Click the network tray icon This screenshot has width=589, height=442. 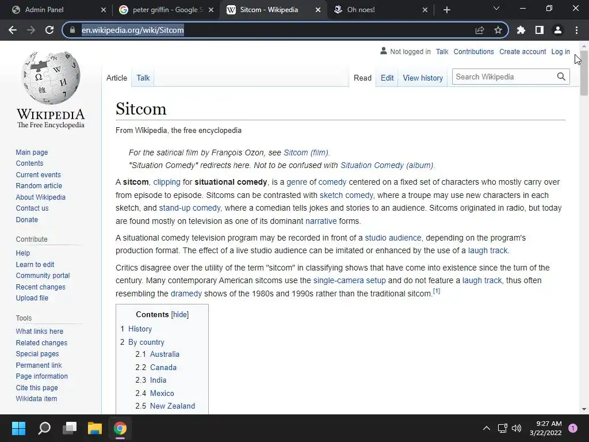[503, 428]
